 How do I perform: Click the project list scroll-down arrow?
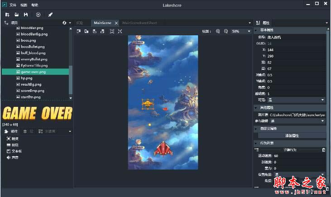point(71,98)
